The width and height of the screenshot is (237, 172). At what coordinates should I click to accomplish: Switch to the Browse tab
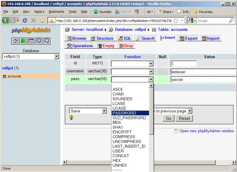pyautogui.click(x=77, y=38)
